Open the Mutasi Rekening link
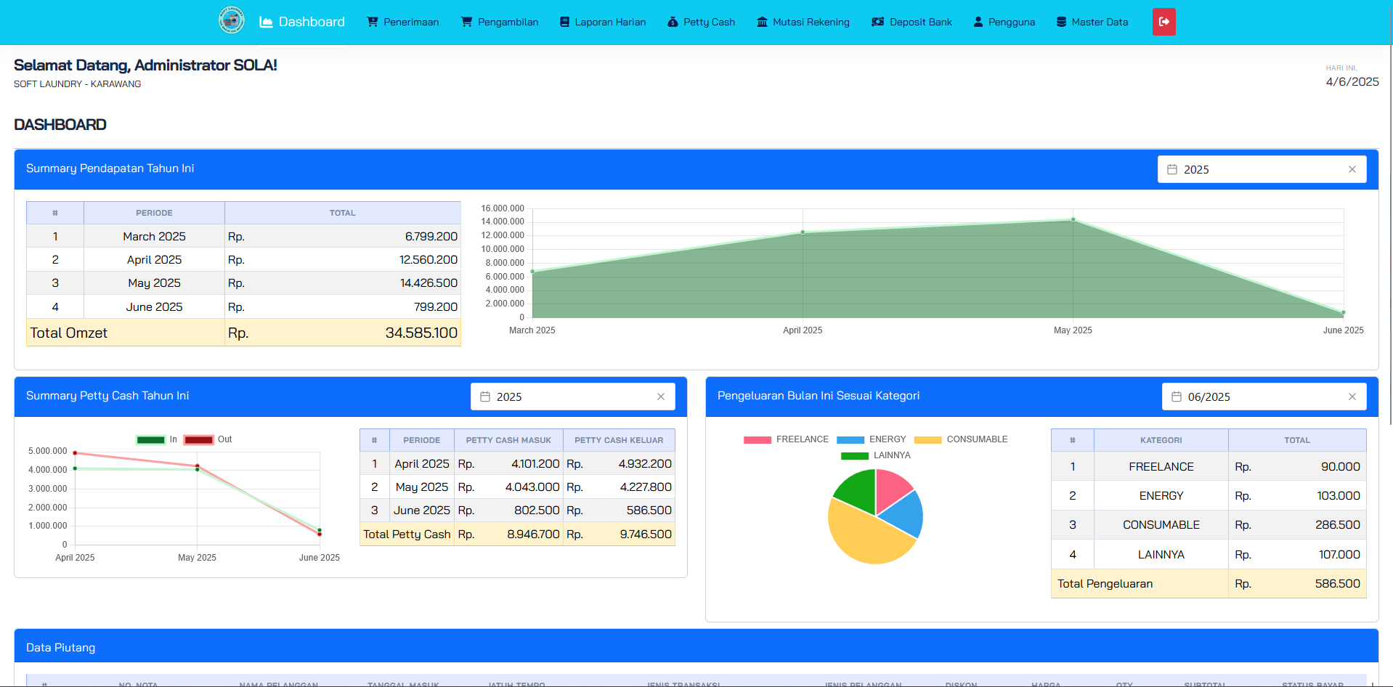The width and height of the screenshot is (1393, 687). 803,22
